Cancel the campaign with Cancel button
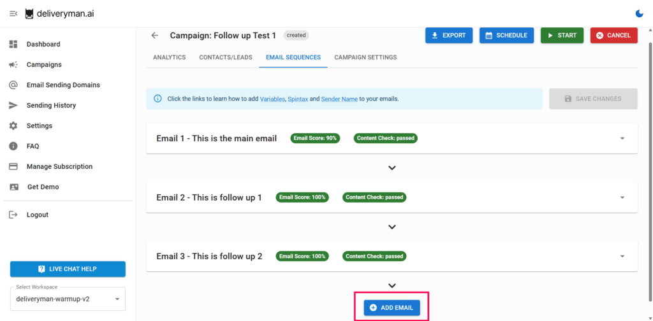The height and width of the screenshot is (321, 653). (x=614, y=35)
